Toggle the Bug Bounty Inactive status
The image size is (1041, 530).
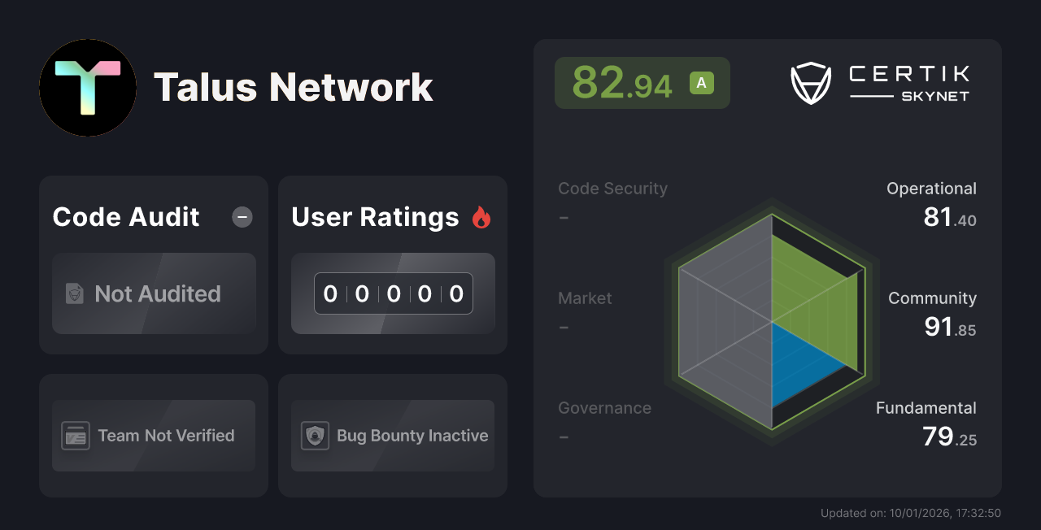coord(392,435)
